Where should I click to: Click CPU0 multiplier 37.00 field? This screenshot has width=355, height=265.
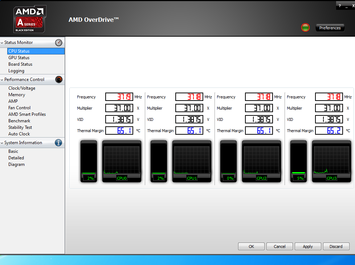[x=119, y=108]
